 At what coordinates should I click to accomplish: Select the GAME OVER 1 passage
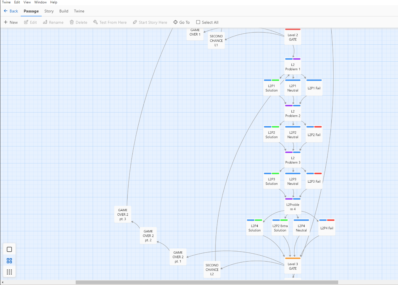tap(195, 34)
